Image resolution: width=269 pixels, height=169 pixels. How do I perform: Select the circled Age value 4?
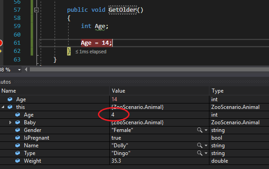(113, 115)
